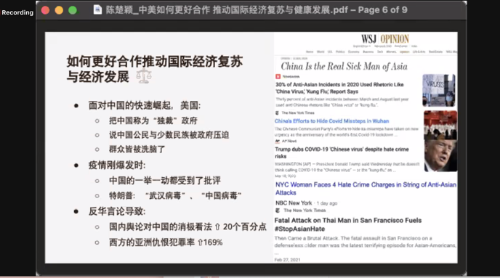Click the PDF document icon in title bar
Screen dimensions: 500x278
tap(97, 10)
